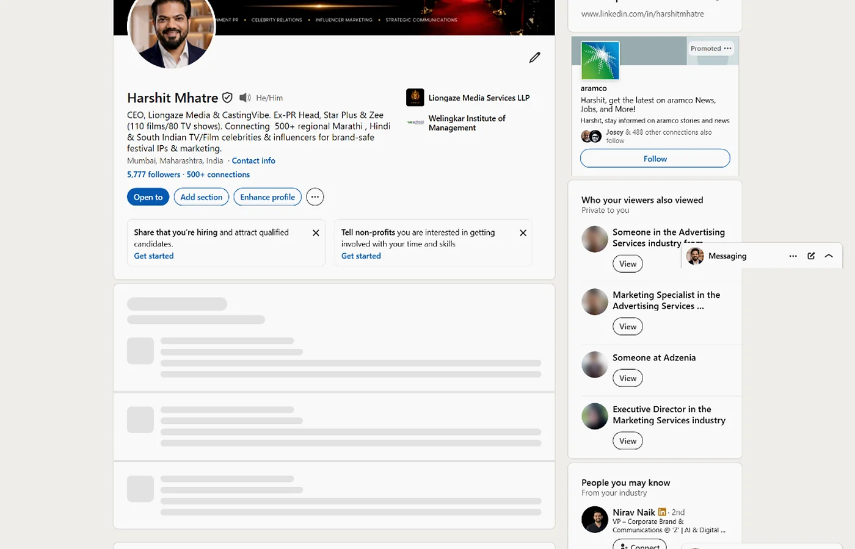Connect with Nirav Naik
The width and height of the screenshot is (855, 549).
point(639,544)
